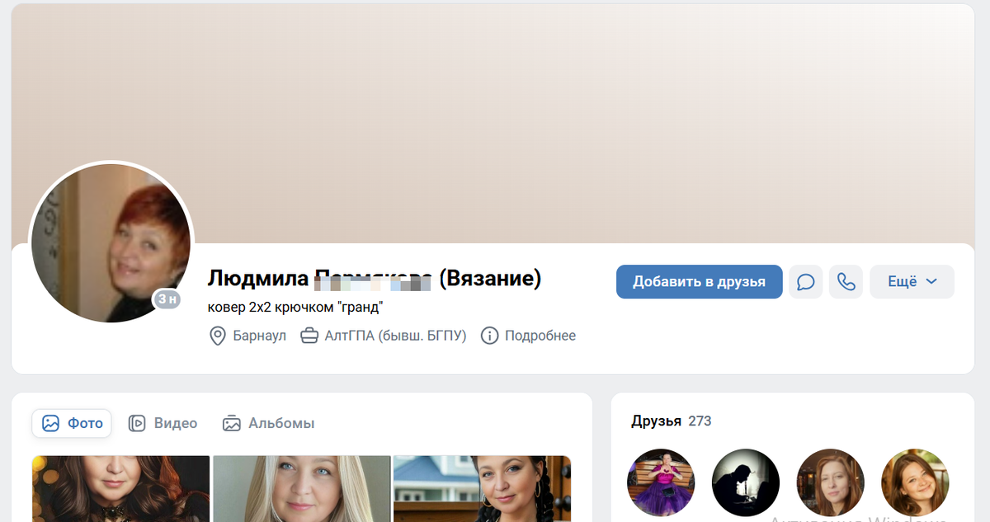
Task: Open the middle photo thumbnail in Фото
Action: 301,488
